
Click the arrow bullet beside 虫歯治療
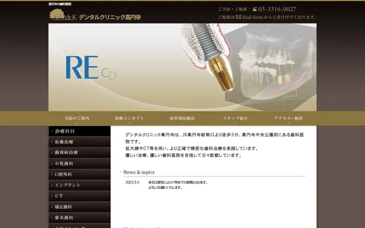pos(52,142)
